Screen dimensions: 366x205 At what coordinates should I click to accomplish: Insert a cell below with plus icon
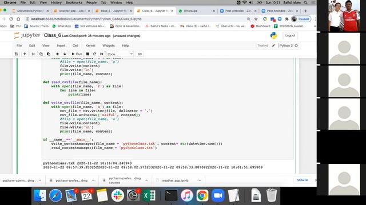(x=25, y=54)
